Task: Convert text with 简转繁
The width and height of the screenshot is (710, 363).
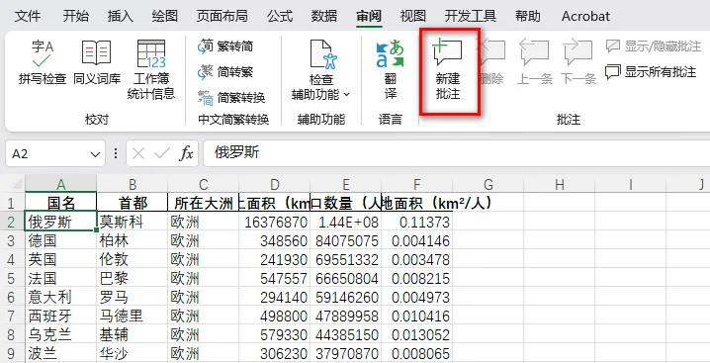Action: pyautogui.click(x=225, y=71)
